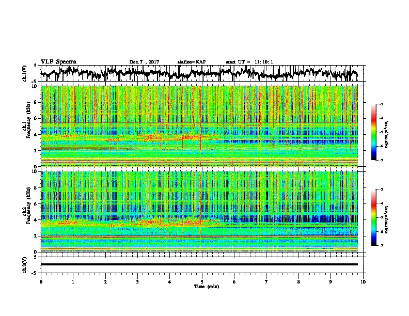Viewport: 409px width, 316px height.
Task: Click the ch.2 frequency tick label "10"
Action: [36, 171]
